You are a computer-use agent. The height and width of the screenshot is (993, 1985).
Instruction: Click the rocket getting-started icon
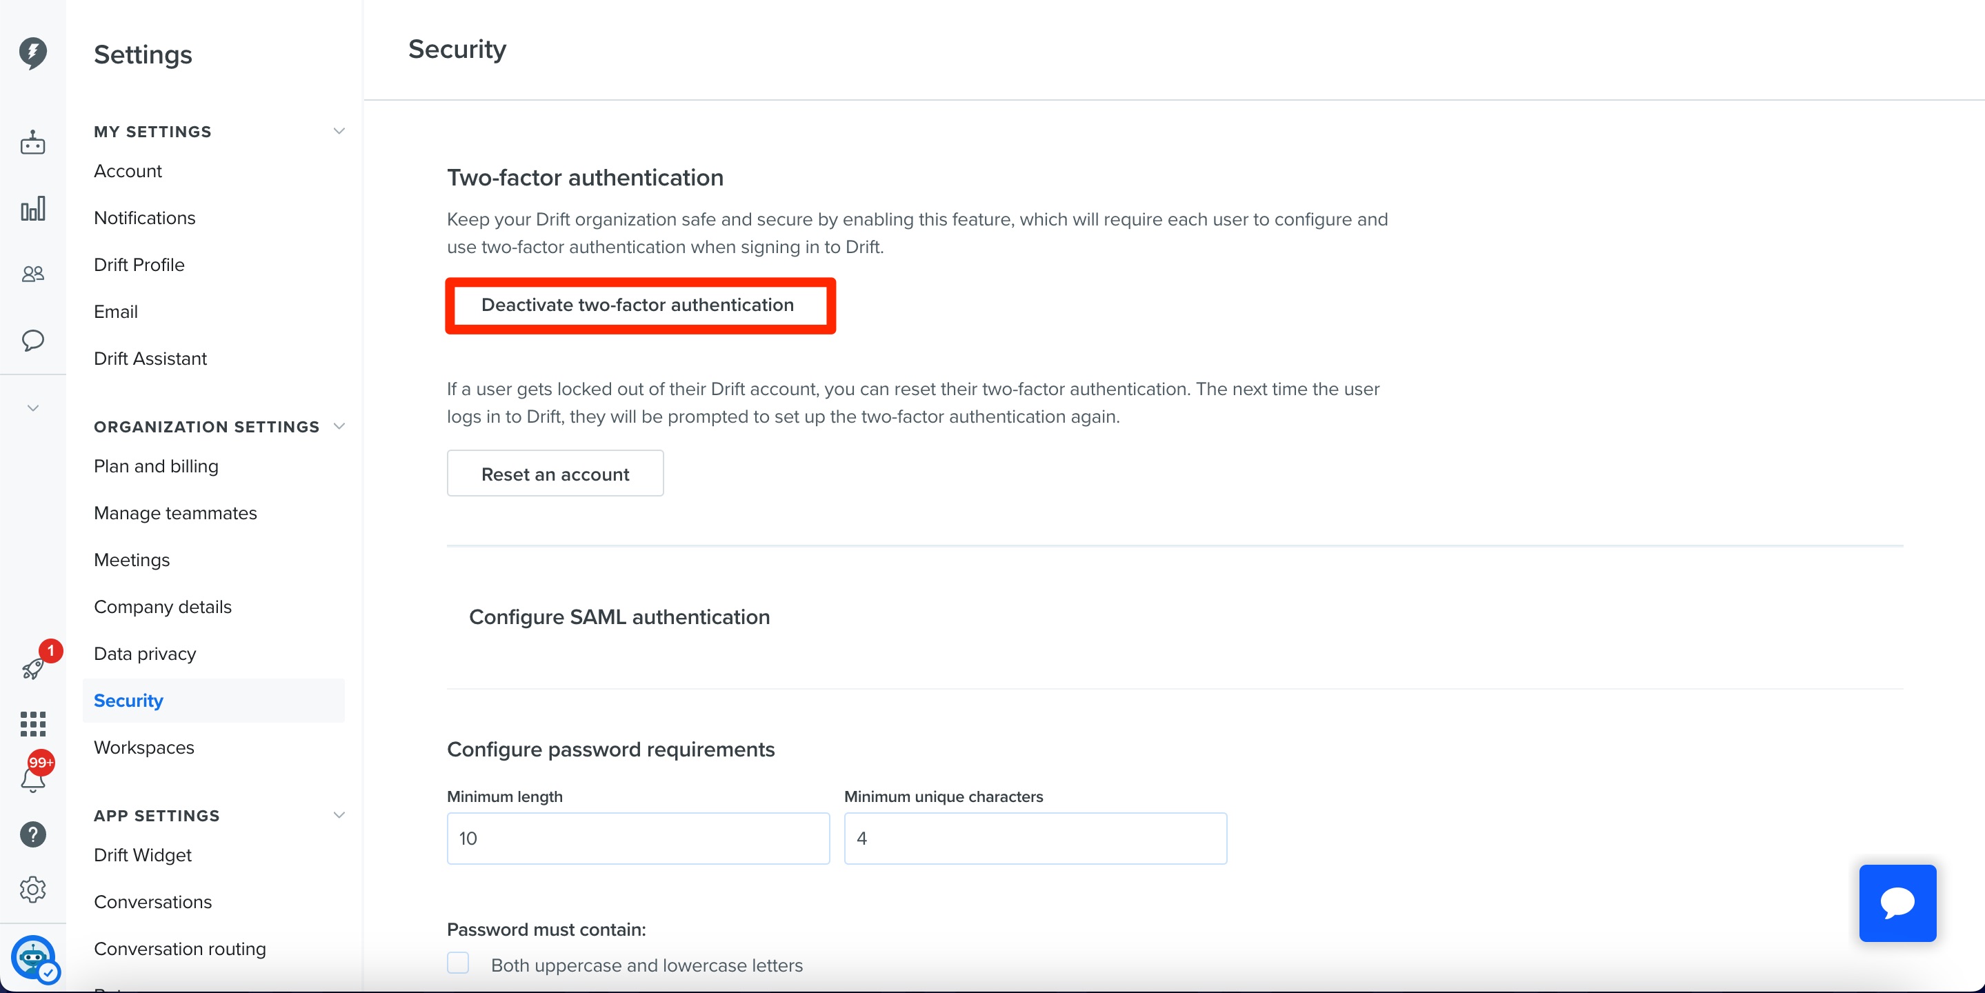click(x=32, y=667)
